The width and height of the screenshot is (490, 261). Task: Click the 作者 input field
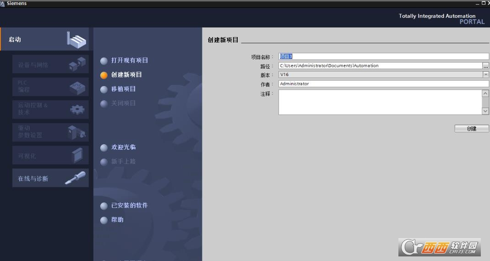point(384,84)
